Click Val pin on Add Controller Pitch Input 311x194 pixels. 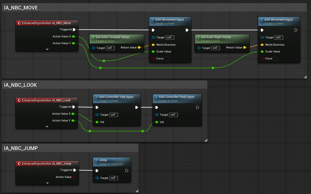point(157,122)
